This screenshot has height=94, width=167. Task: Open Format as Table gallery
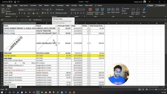tap(97, 11)
